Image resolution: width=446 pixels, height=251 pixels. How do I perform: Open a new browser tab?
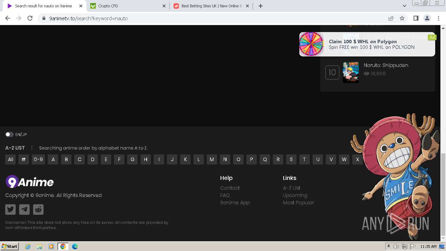coord(261,6)
